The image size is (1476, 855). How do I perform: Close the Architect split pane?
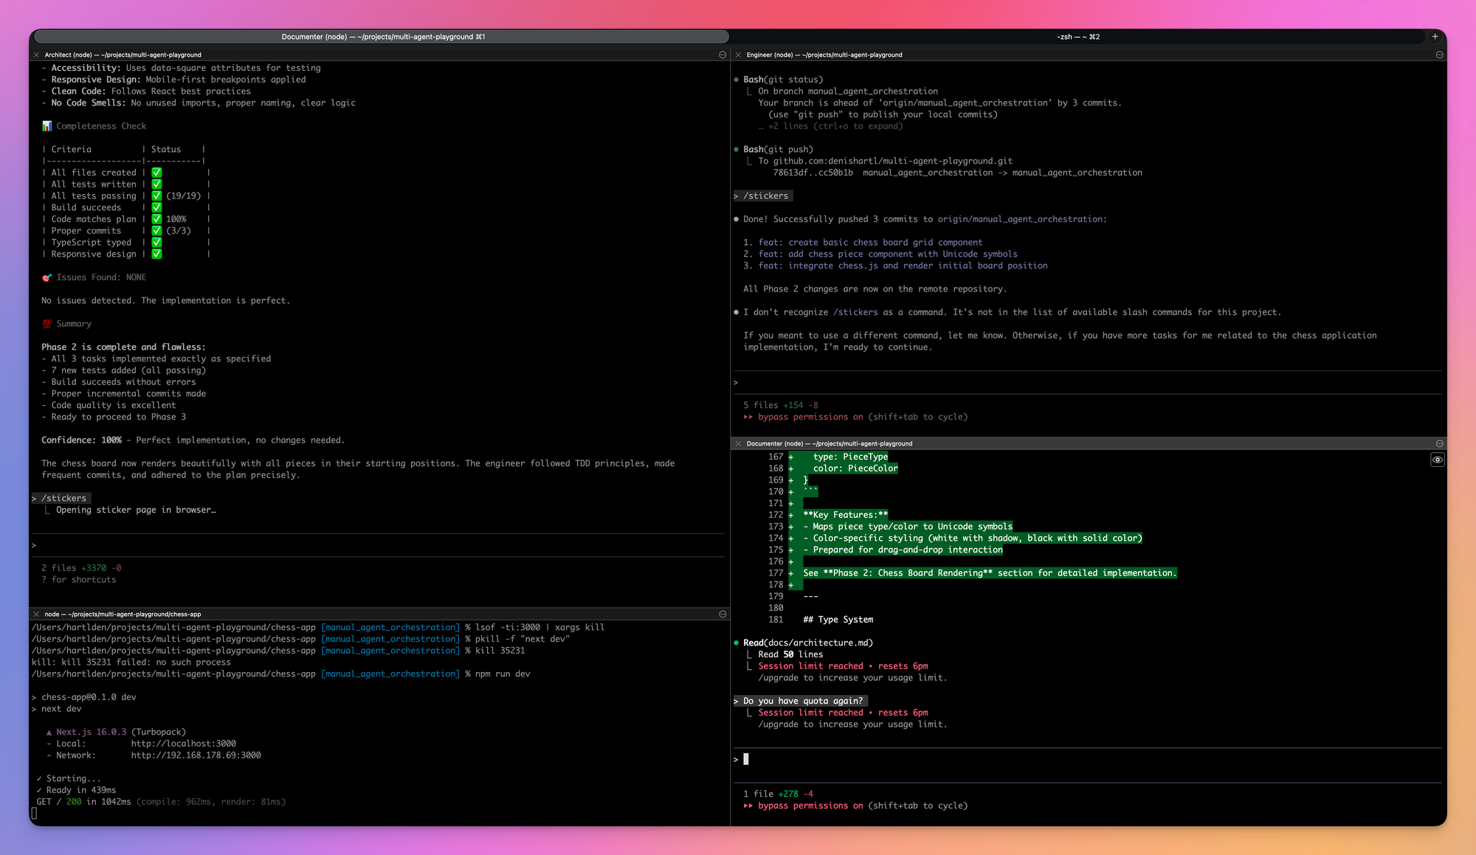coord(36,55)
